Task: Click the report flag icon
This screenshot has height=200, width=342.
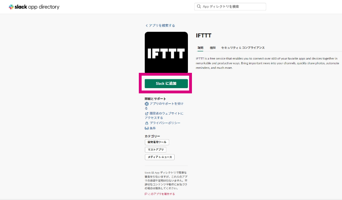Action: click(146, 194)
